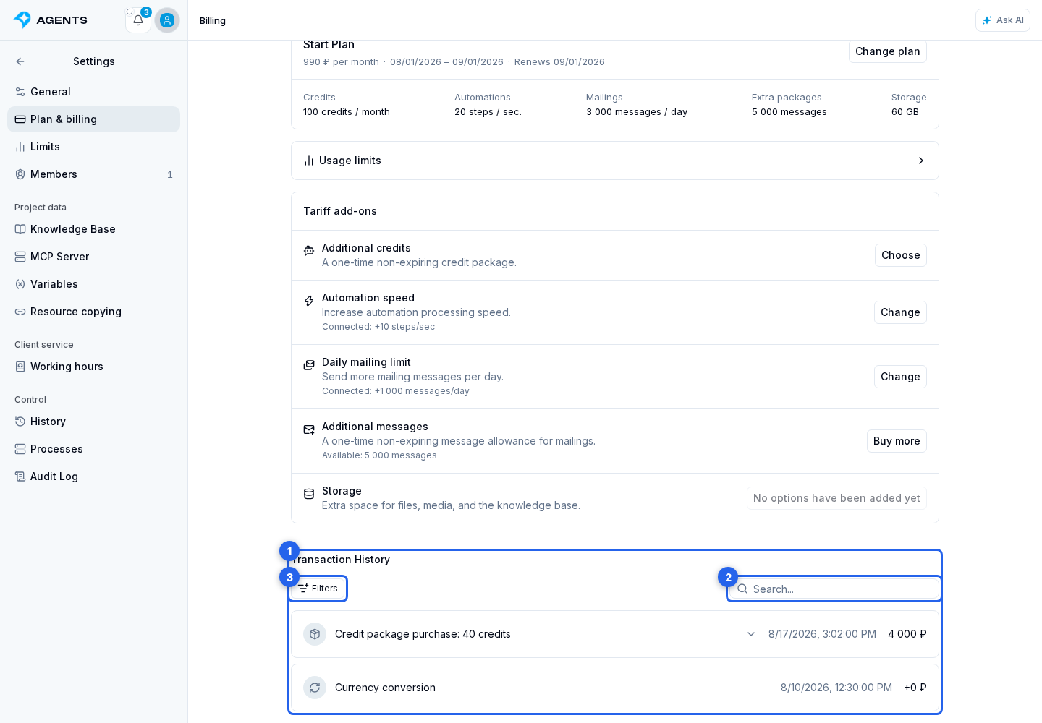Open Working hours settings
This screenshot has width=1042, height=723.
93,367
